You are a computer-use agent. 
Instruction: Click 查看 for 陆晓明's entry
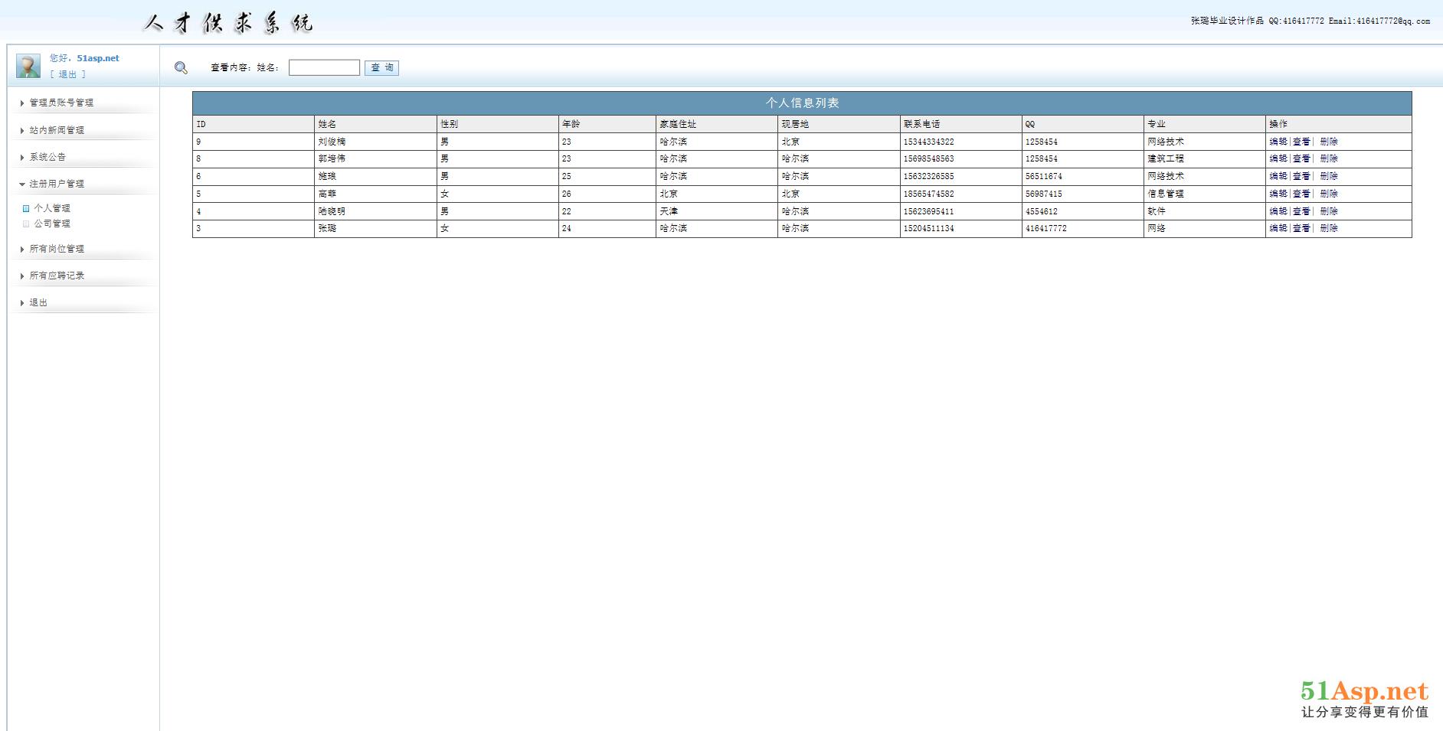click(1301, 211)
